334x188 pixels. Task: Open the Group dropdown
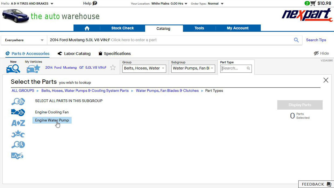(144, 68)
